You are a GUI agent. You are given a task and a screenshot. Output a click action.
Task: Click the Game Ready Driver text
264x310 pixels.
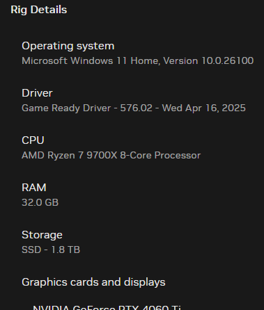tap(66, 108)
